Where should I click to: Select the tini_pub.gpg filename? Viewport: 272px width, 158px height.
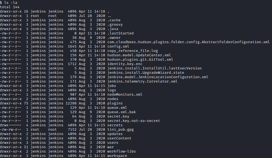tap(120, 129)
